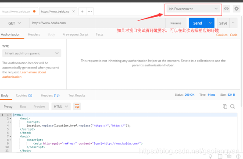Open the HTML format dropdown
This screenshot has height=159, width=243.
61,106
